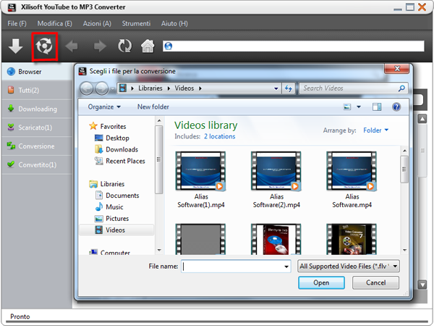Image resolution: width=434 pixels, height=326 pixels.
Task: Click the refresh page toolbar icon
Action: coord(125,46)
